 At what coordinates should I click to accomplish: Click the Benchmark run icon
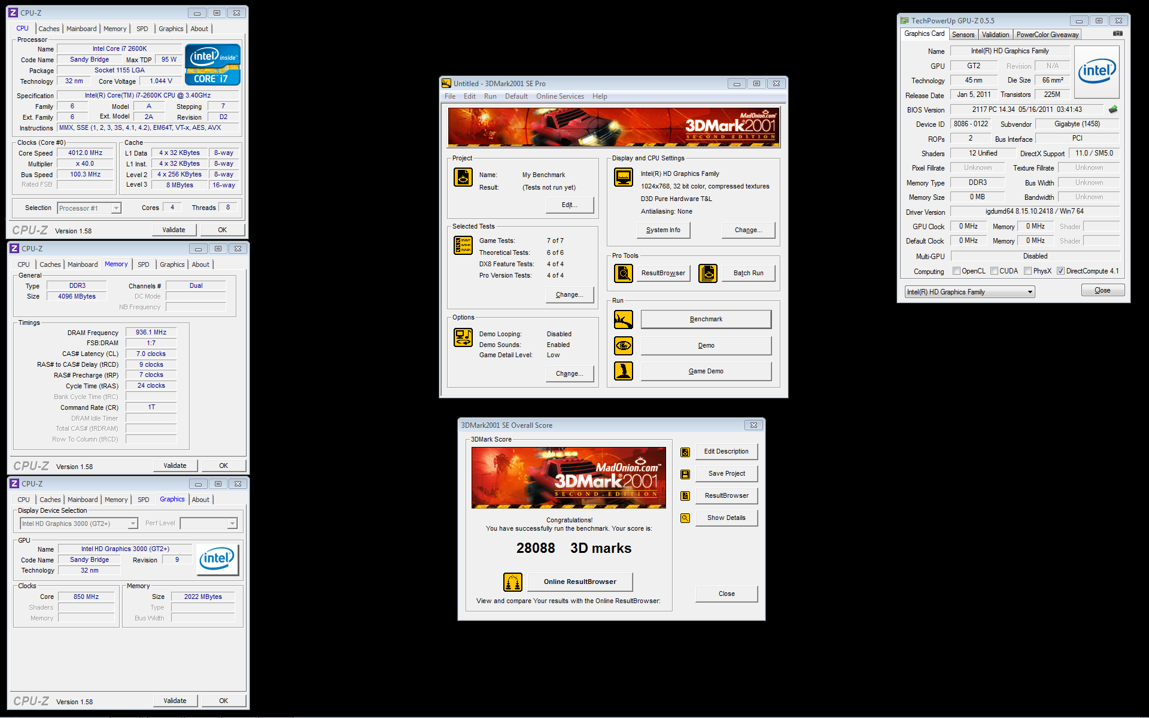tap(624, 320)
